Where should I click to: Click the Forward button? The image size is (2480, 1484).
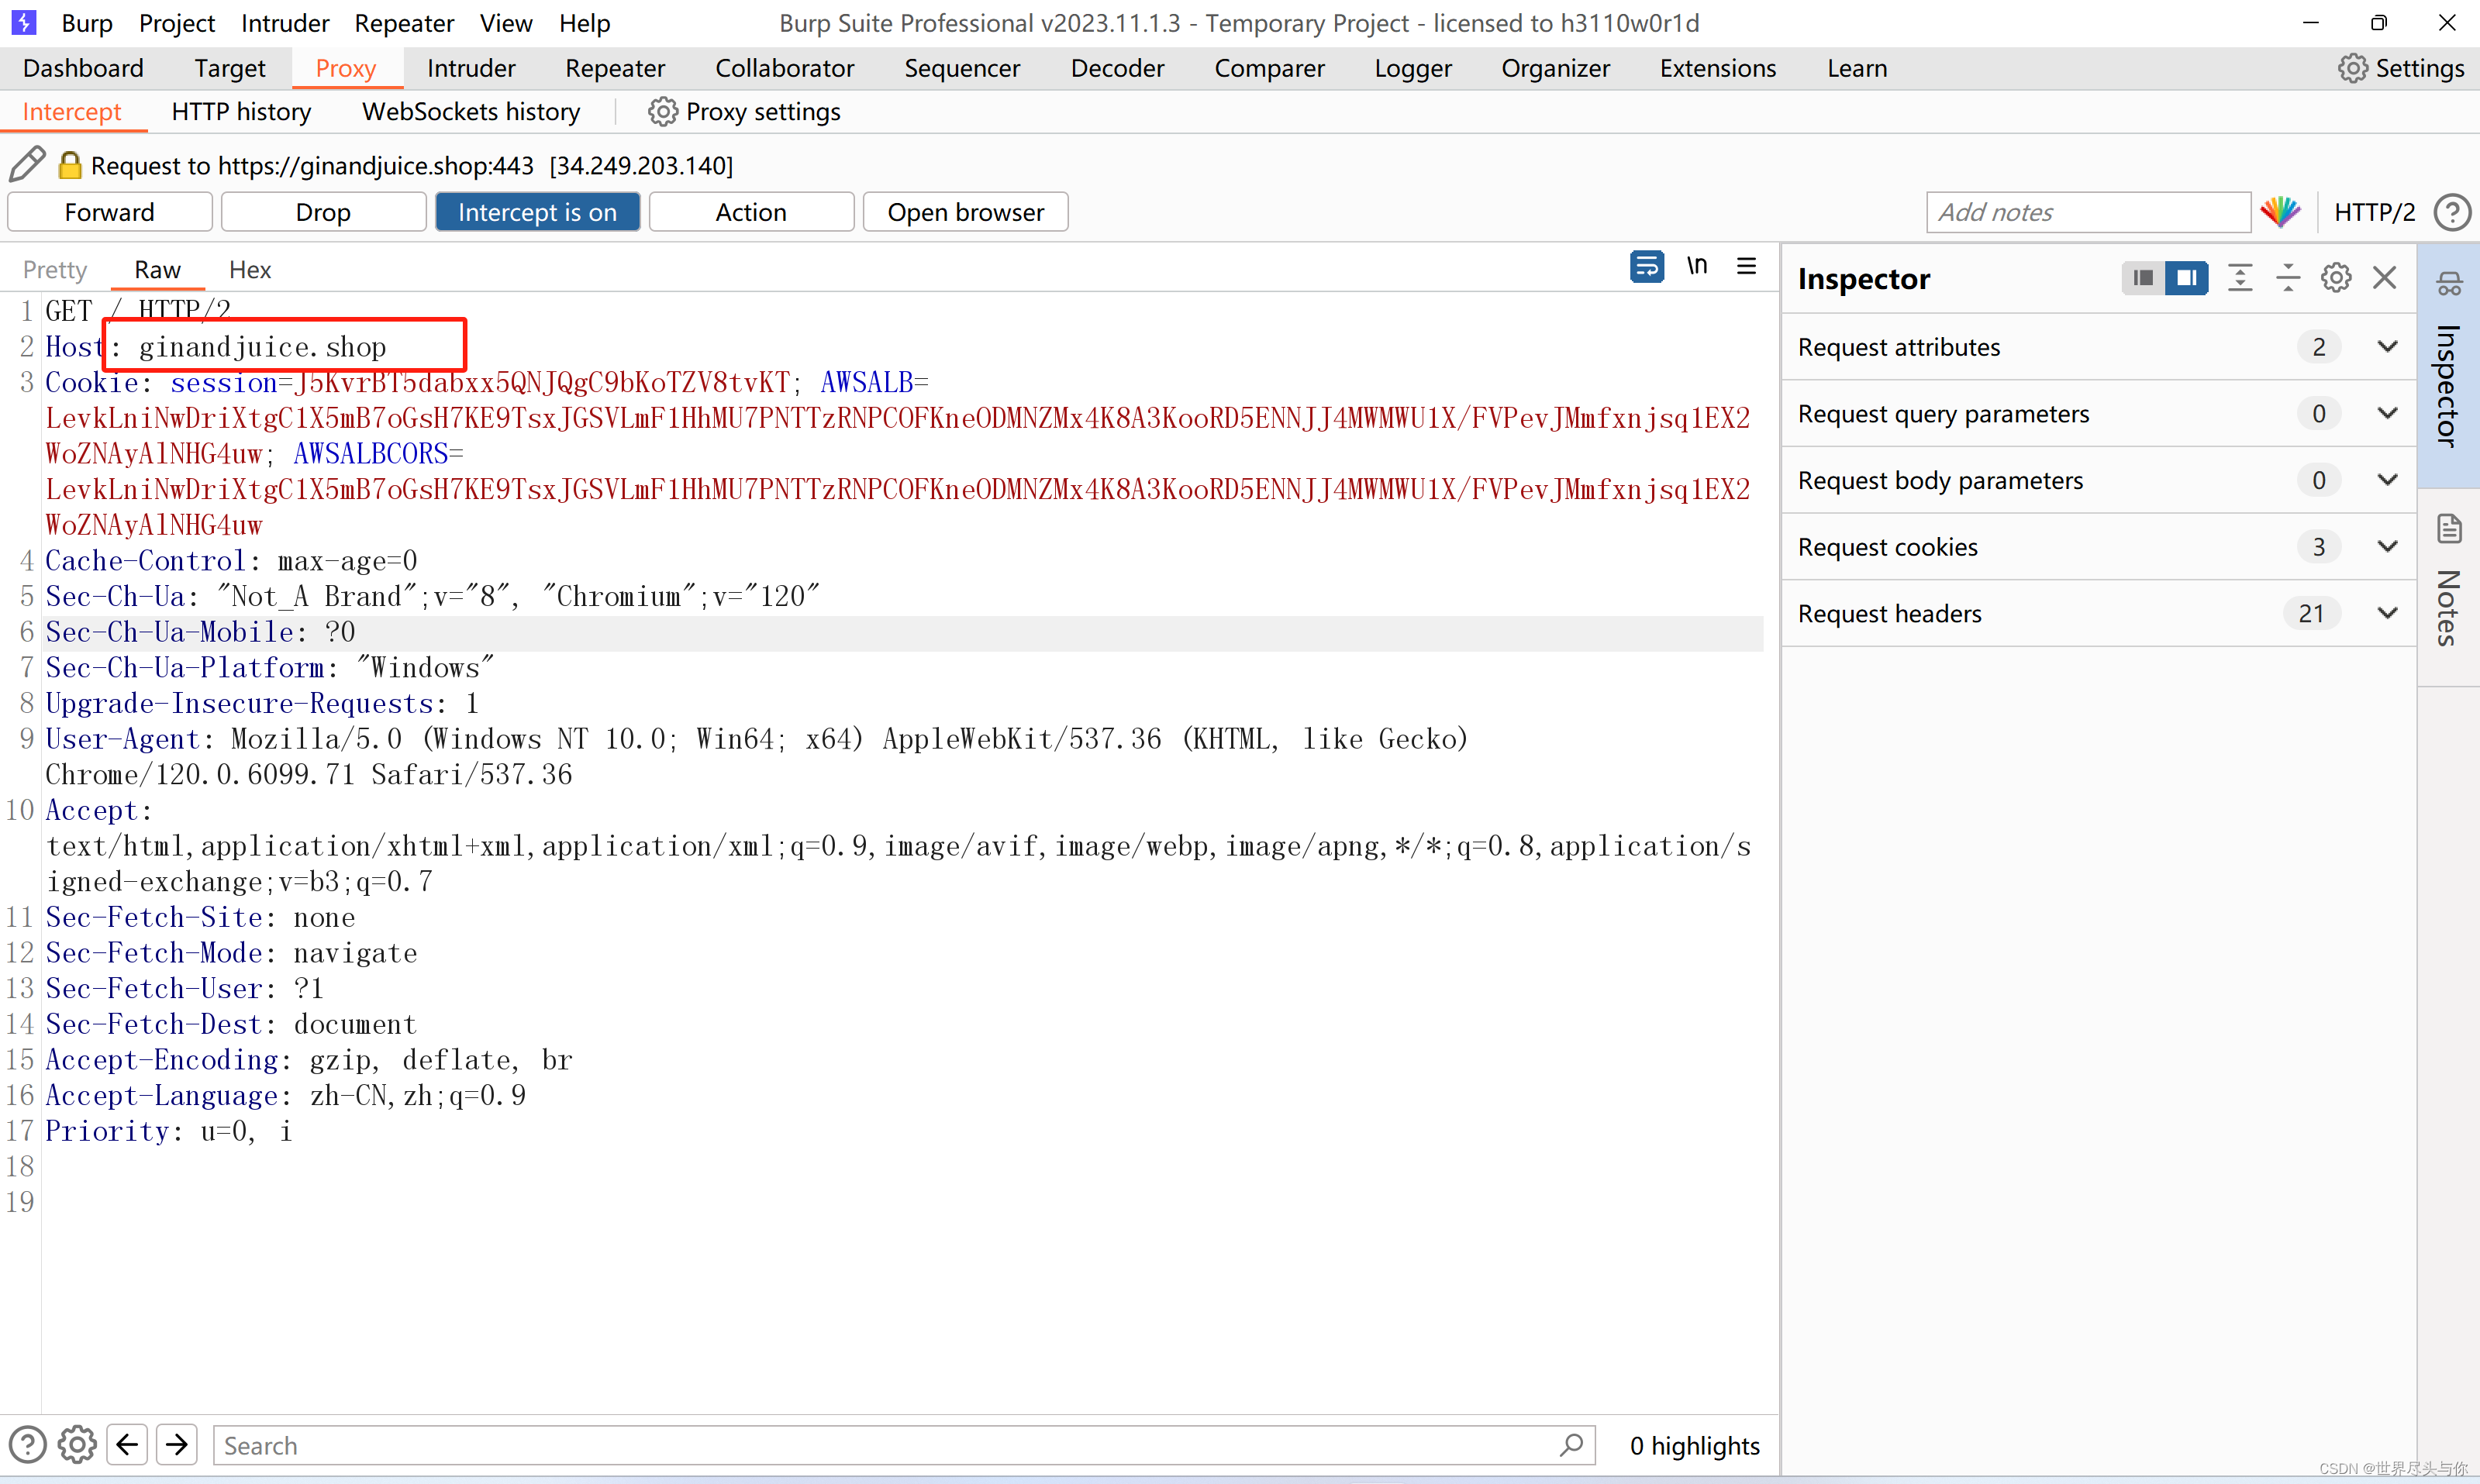pos(110,212)
